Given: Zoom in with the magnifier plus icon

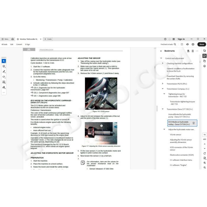Looking at the screenshot, I should 205,163.
